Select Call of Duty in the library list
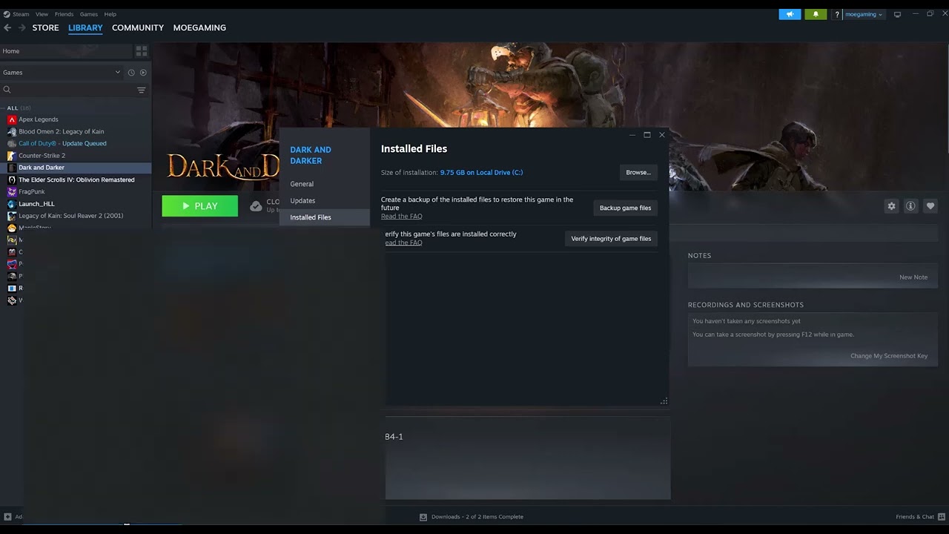Viewport: 949px width, 534px height. click(76, 143)
